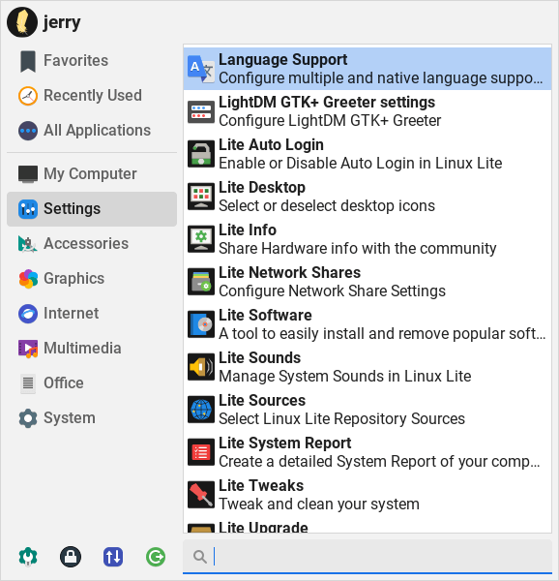The image size is (559, 581).
Task: Click the lock screen icon
Action: pos(71,557)
